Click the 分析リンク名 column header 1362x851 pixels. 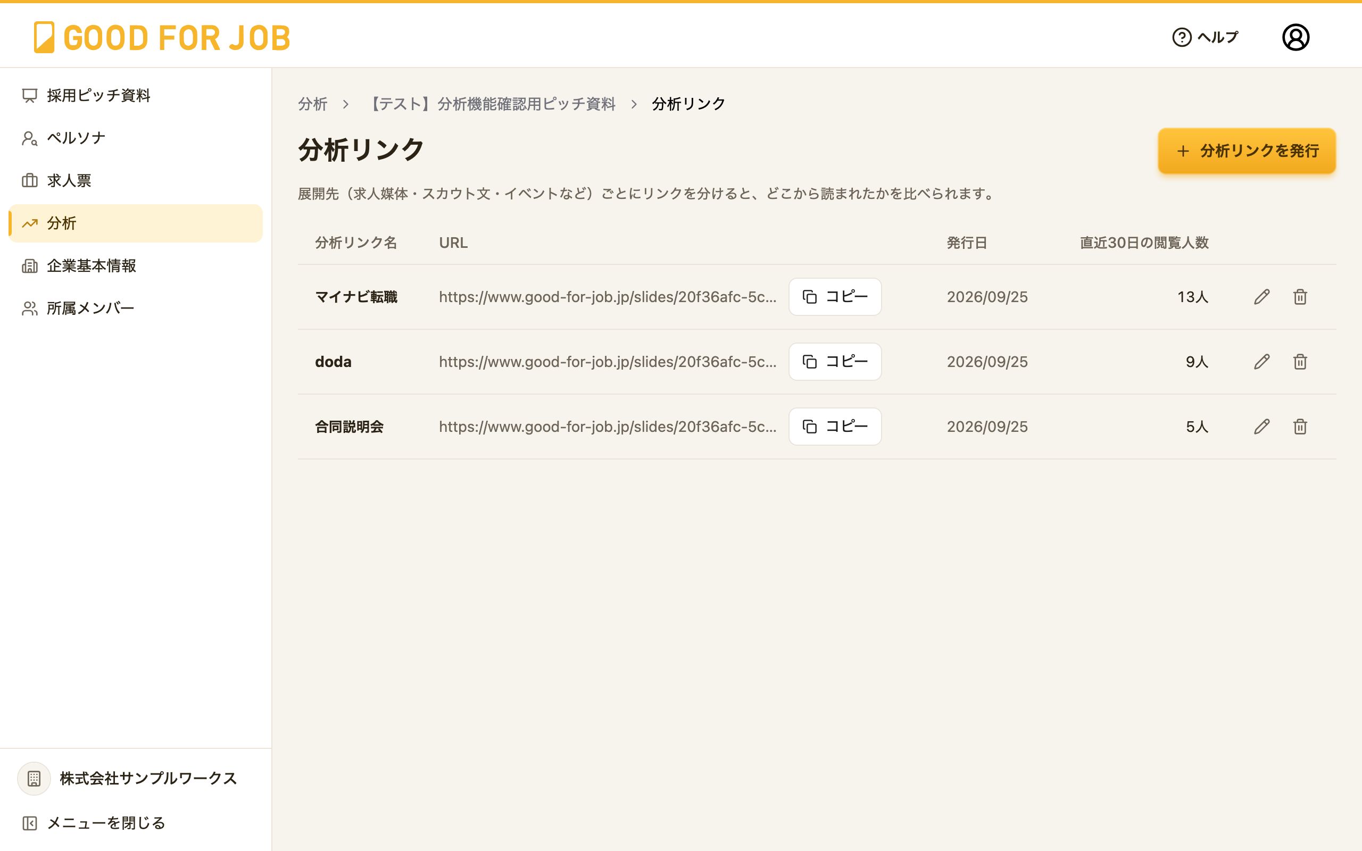[356, 243]
